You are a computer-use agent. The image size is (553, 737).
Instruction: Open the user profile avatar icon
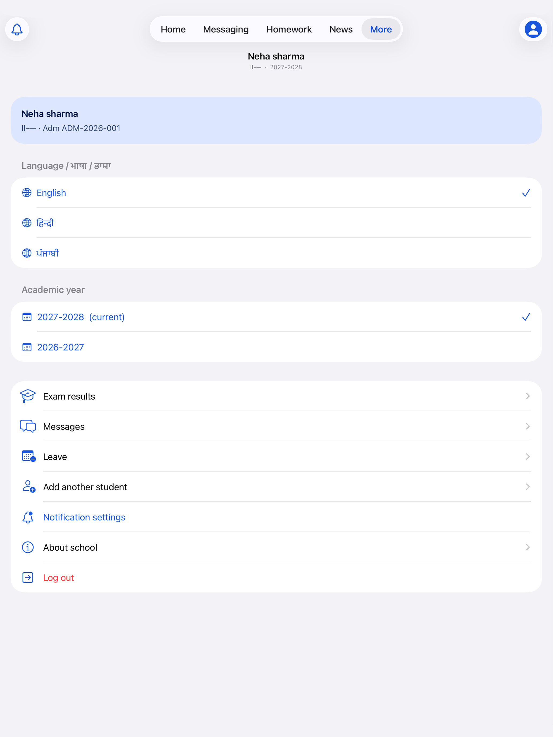pos(533,29)
